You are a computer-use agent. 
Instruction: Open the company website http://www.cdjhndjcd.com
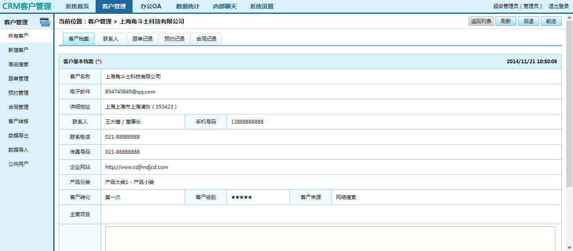coord(137,167)
